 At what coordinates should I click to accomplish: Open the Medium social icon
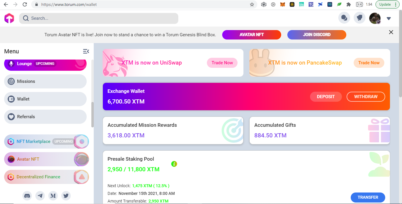[53, 195]
